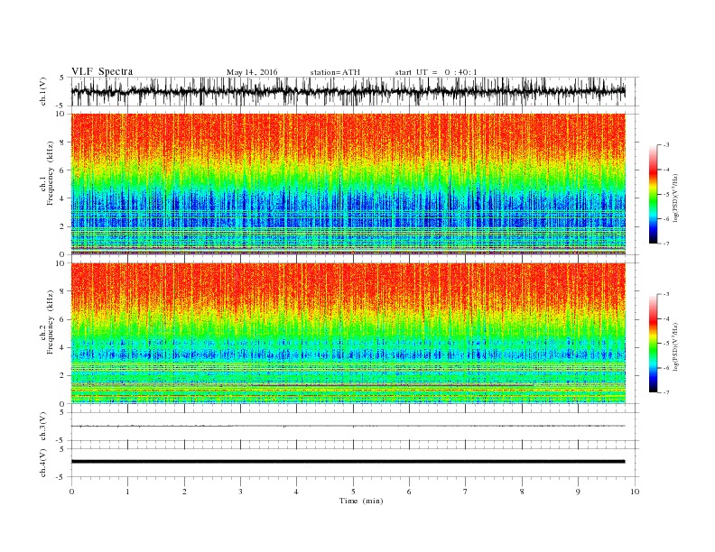The image size is (715, 552).
Task: Click the time axis tick label '5'
Action: click(x=353, y=492)
